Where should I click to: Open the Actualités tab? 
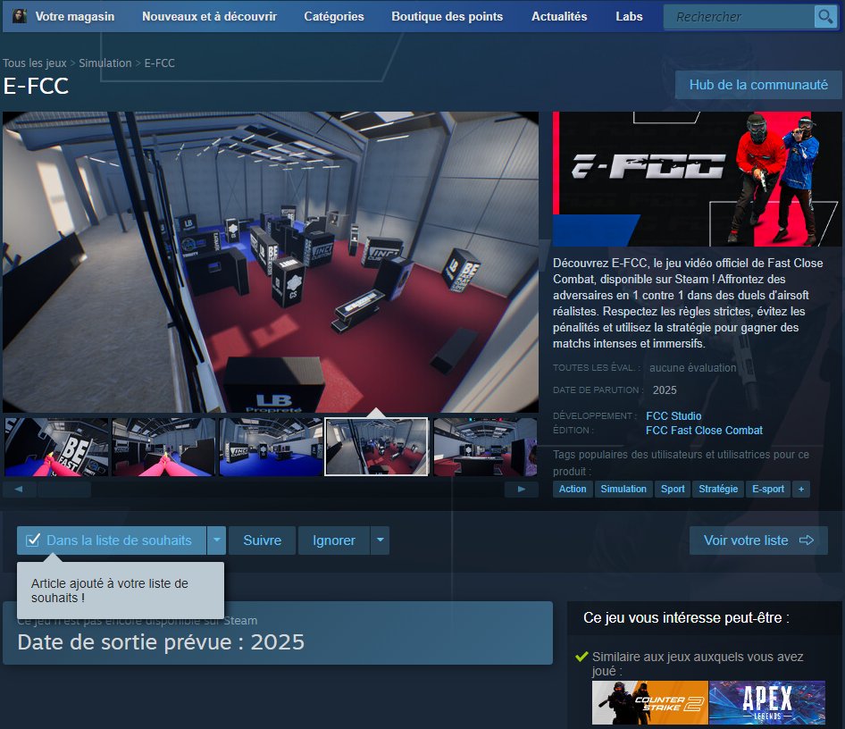click(x=559, y=17)
